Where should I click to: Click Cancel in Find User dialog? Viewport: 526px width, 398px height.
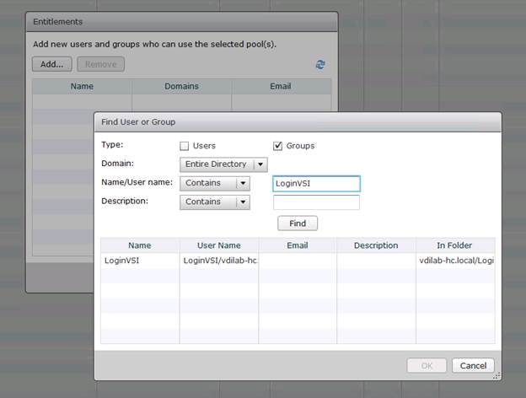pyautogui.click(x=473, y=365)
